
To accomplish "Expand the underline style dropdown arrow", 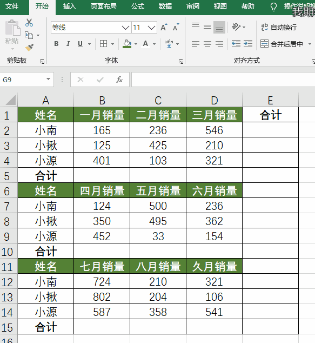I will pos(89,44).
